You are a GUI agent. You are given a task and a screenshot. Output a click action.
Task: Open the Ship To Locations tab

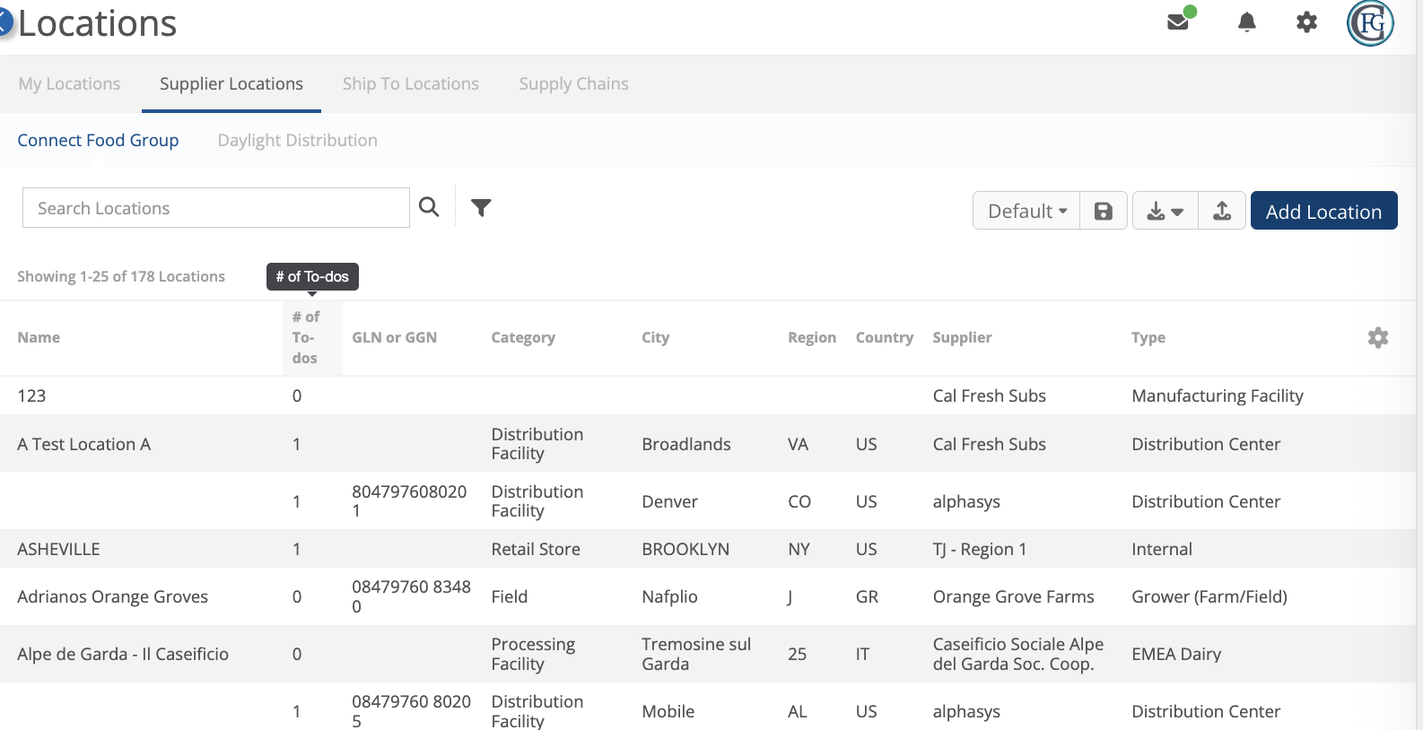[x=411, y=83]
